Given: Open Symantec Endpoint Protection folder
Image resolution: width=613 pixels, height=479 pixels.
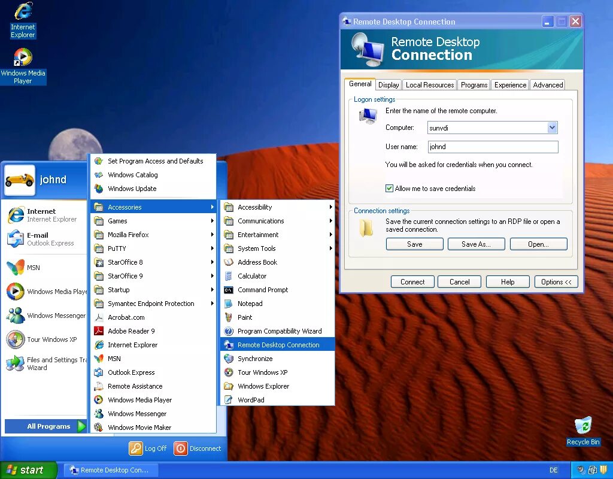Looking at the screenshot, I should 154,304.
